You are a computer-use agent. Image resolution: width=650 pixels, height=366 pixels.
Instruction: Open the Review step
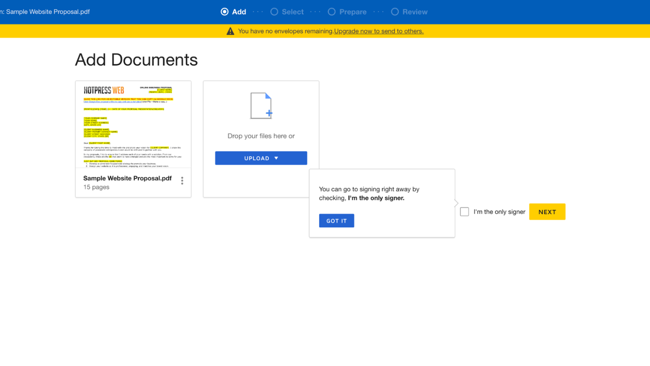coord(409,12)
